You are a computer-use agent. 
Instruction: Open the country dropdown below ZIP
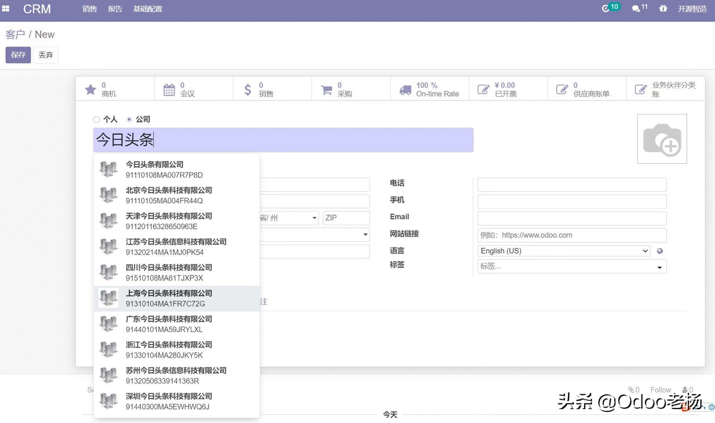[314, 235]
